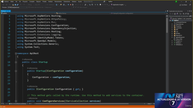The height and width of the screenshot is (108, 193).
Task: Select the Repositorio folder
Action: coord(179,35)
